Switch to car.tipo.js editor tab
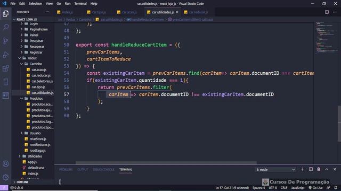 tap(99, 12)
